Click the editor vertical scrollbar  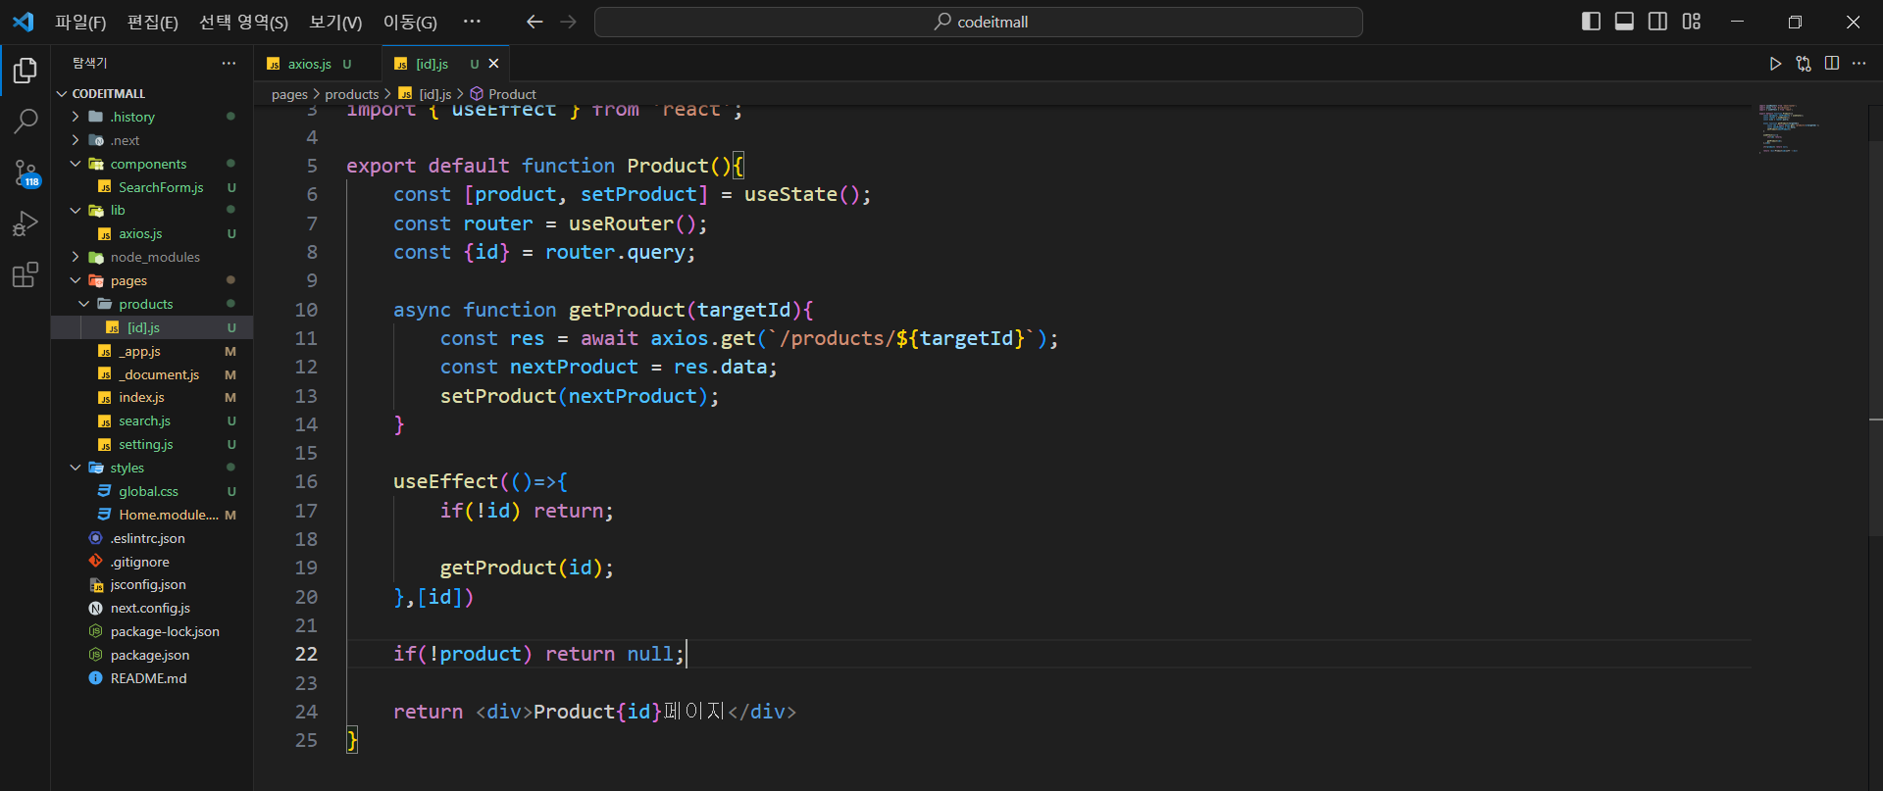pyautogui.click(x=1875, y=338)
